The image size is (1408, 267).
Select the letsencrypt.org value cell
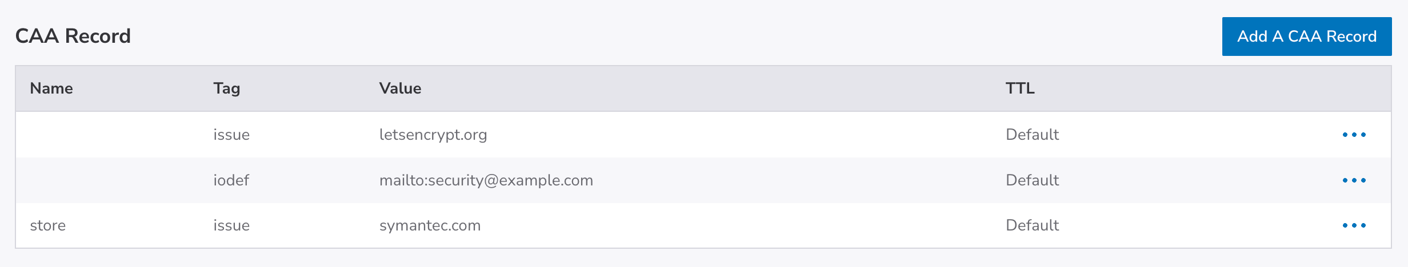[433, 135]
